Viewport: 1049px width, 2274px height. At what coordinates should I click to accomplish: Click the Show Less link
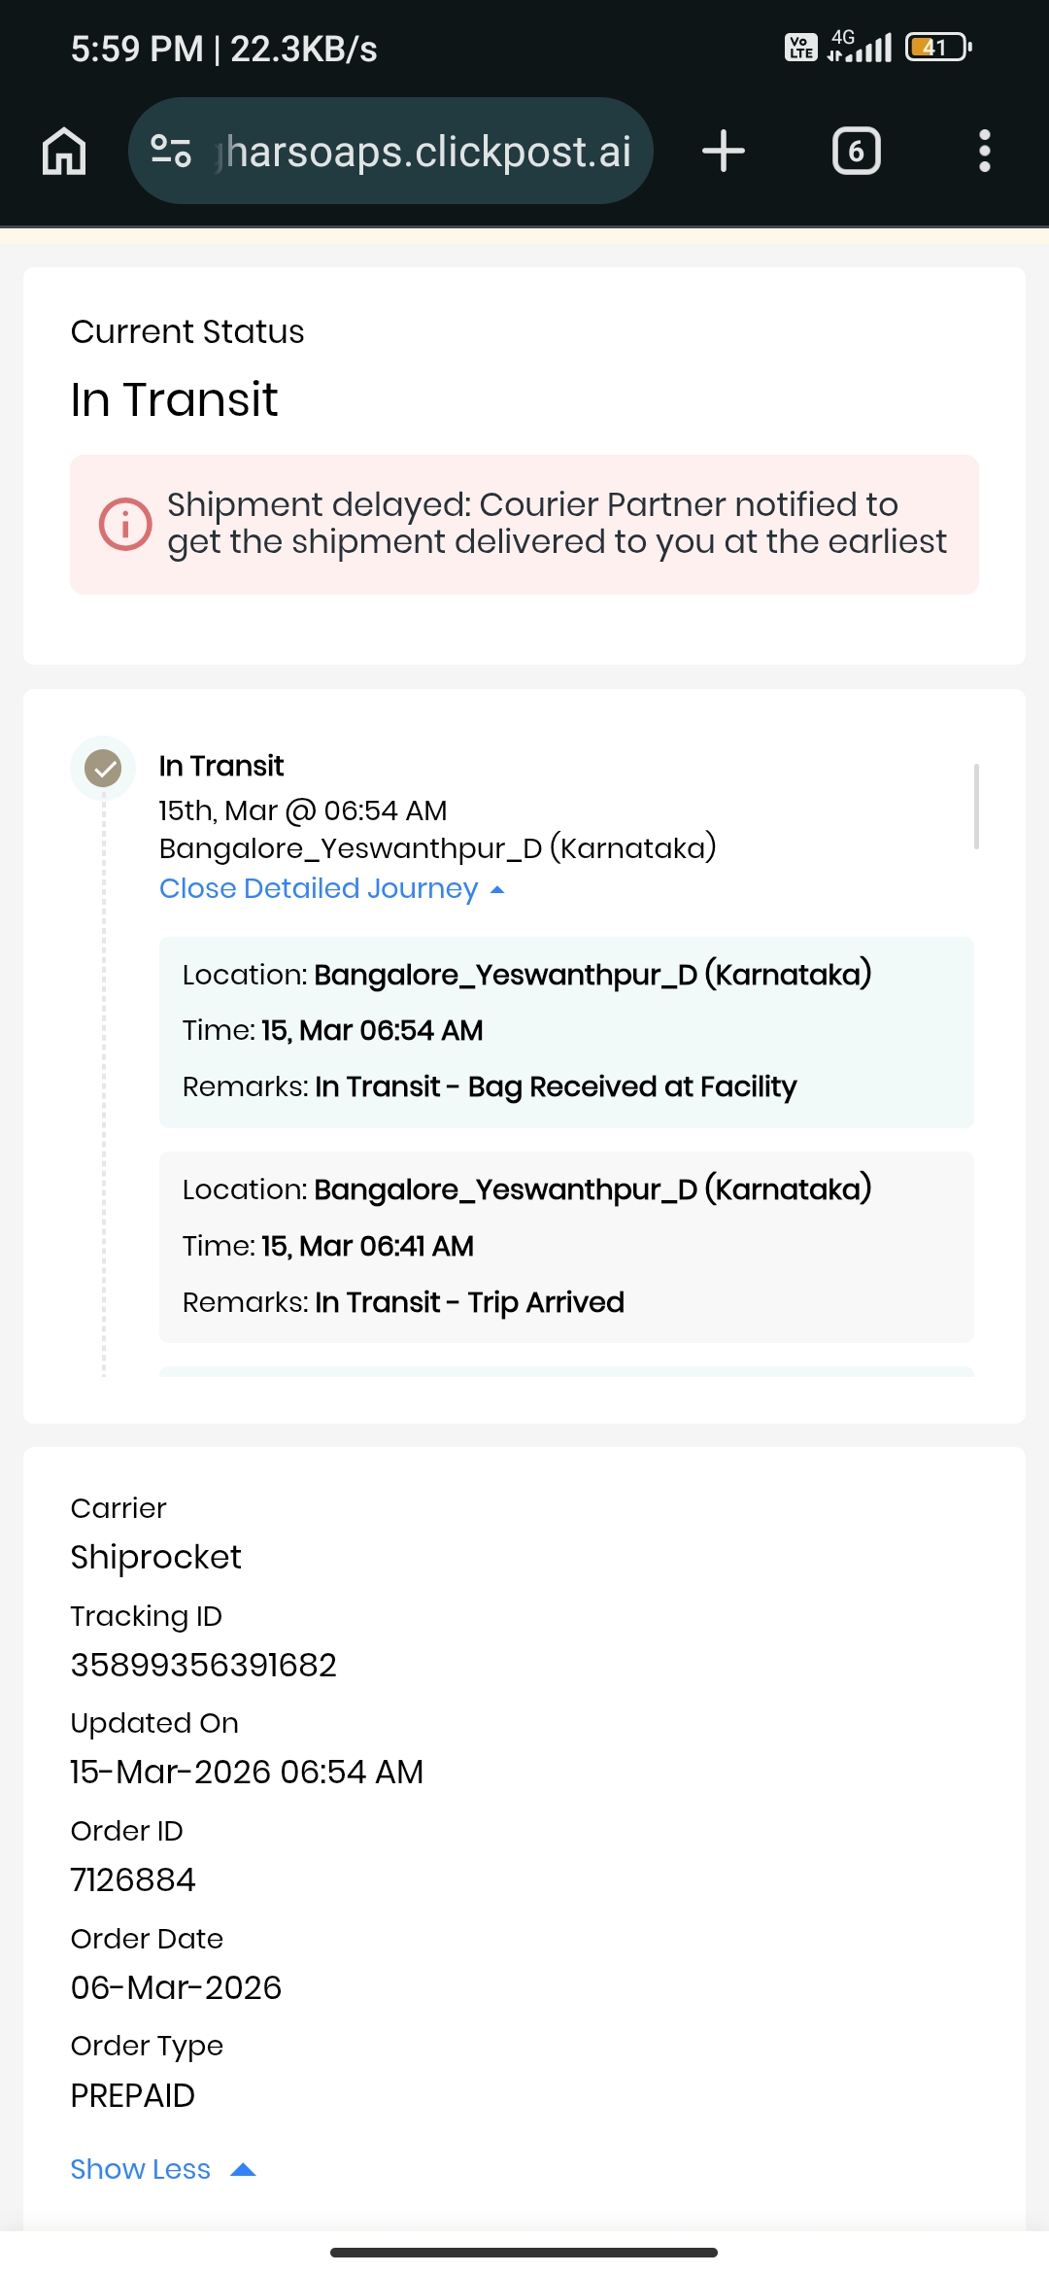[141, 2169]
